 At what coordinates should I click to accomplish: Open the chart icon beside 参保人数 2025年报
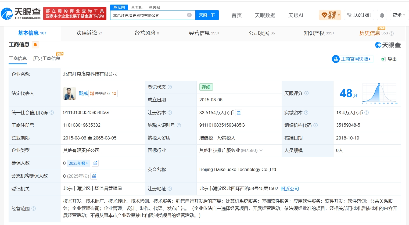(x=95, y=163)
